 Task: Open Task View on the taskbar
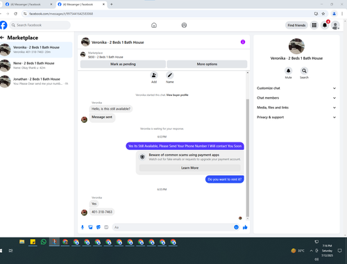click(10, 251)
